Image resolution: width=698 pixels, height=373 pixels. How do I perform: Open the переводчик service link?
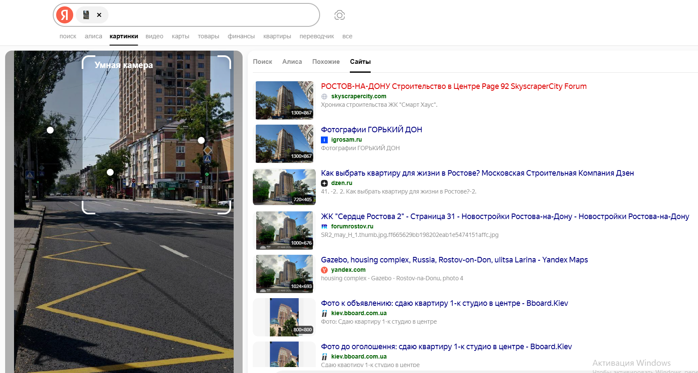(317, 36)
